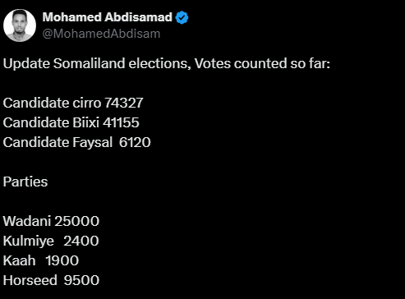Click the vote count 6120
405x299 pixels.
[x=135, y=142]
